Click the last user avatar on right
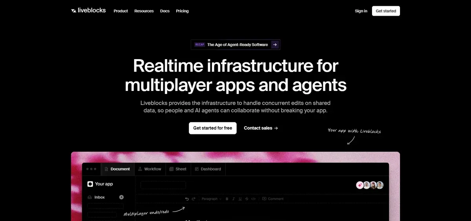 380,185
